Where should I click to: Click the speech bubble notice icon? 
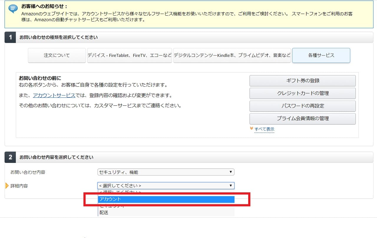click(x=13, y=9)
